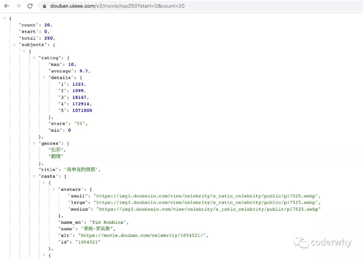Focus the douban.uieee.com address bar URL
The height and width of the screenshot is (259, 363).
(x=117, y=6)
